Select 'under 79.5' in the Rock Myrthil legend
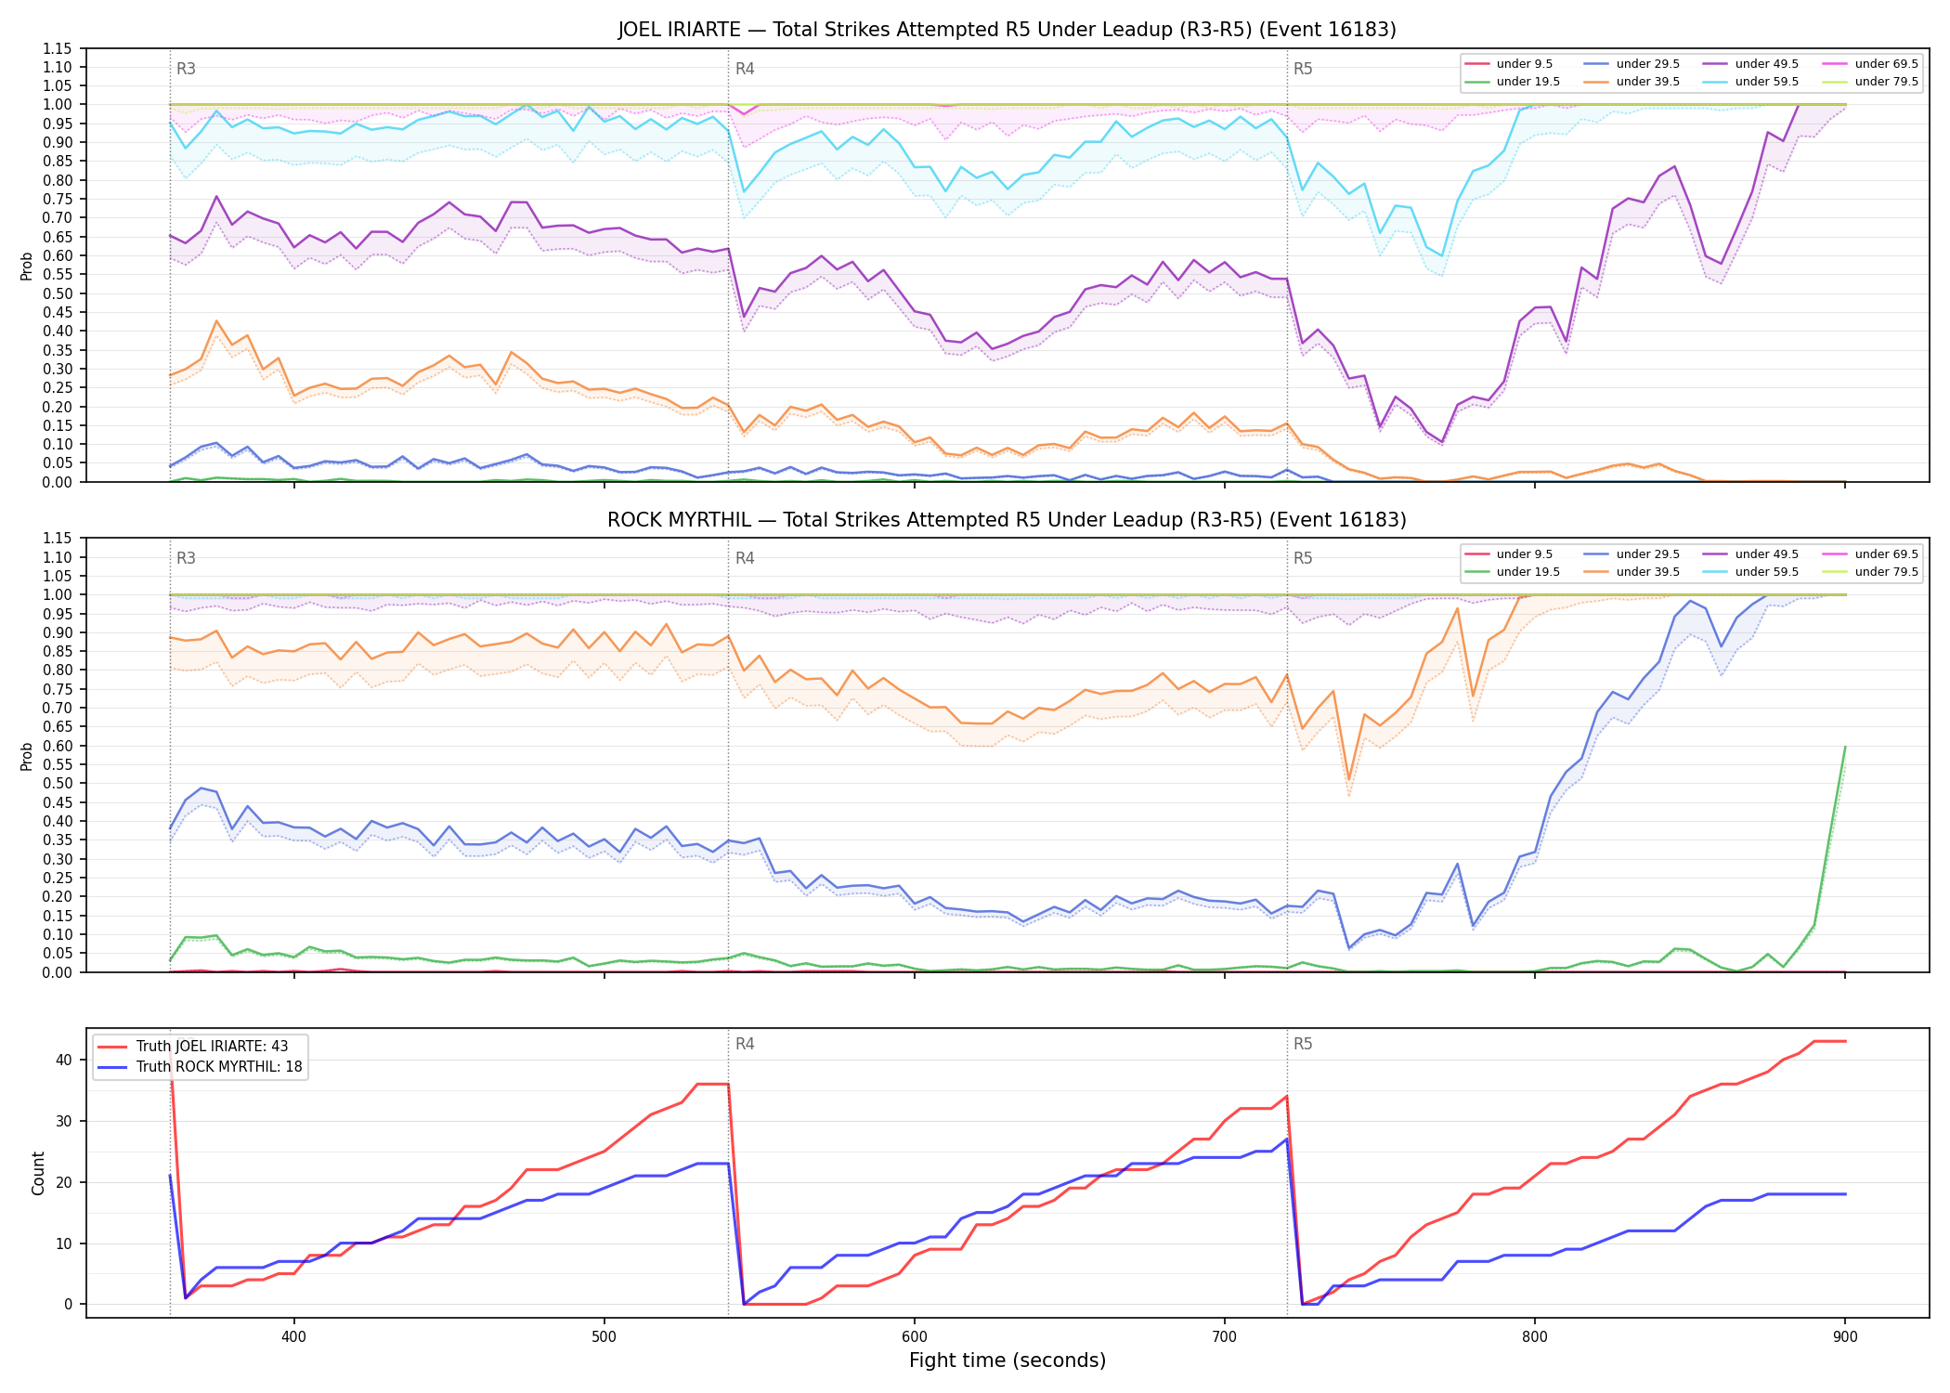 (x=1870, y=572)
